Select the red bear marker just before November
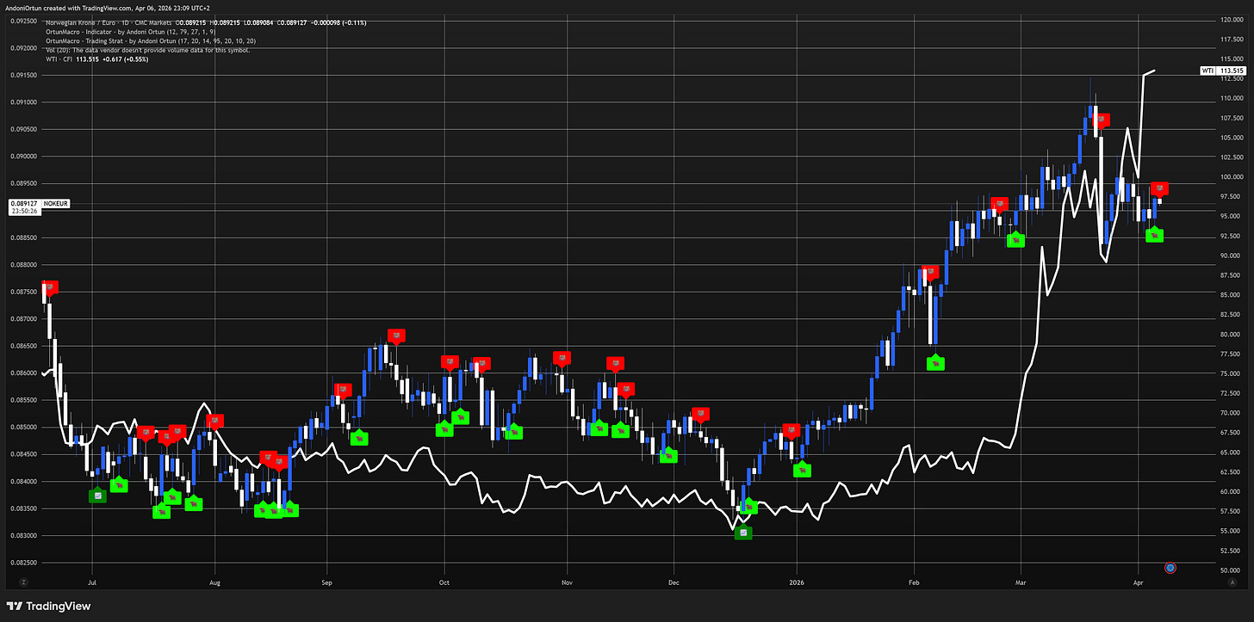The width and height of the screenshot is (1254, 622). click(562, 358)
